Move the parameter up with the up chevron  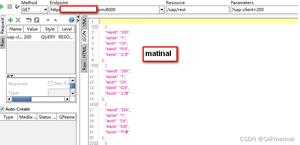[x=55, y=20]
